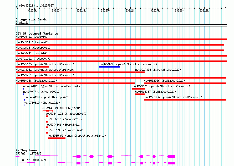Click nsv4535493 gnomAD variant label

coord(77,136)
